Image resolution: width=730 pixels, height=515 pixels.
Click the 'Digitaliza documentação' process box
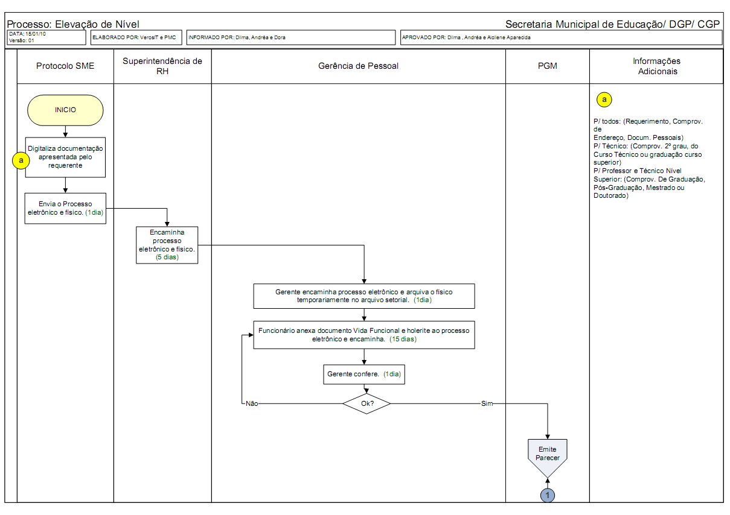(65, 157)
